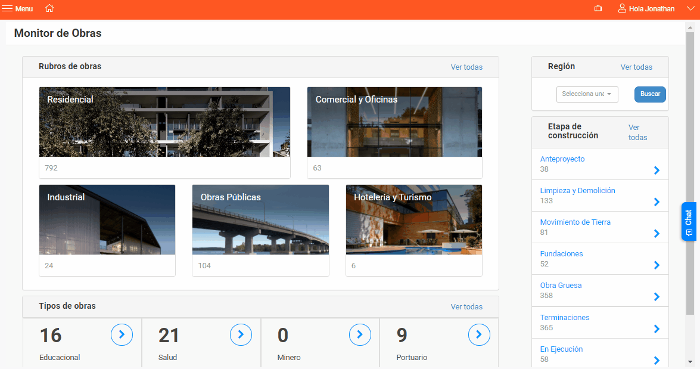Click the Salud label
This screenshot has width=700, height=369.
point(167,358)
